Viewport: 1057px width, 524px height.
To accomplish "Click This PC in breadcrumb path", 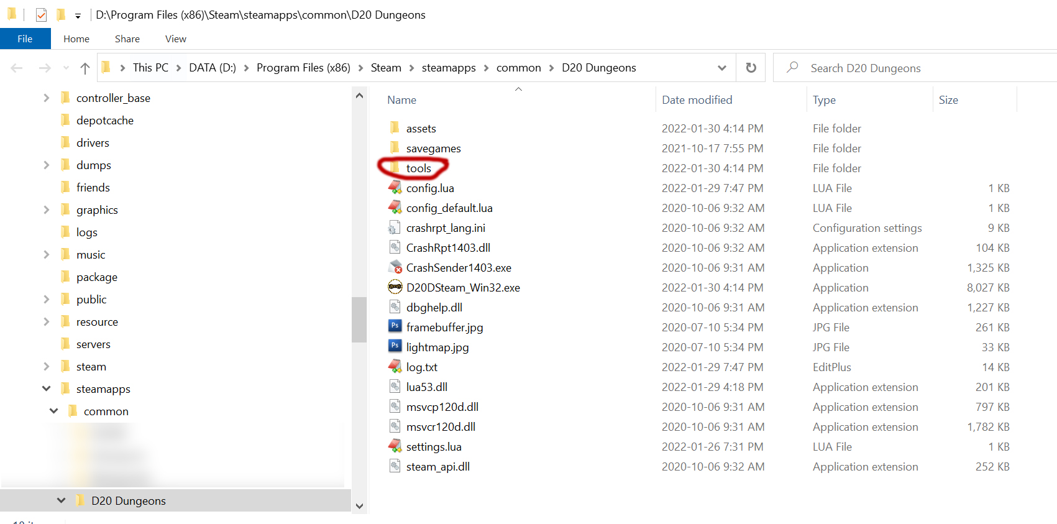I will click(150, 68).
